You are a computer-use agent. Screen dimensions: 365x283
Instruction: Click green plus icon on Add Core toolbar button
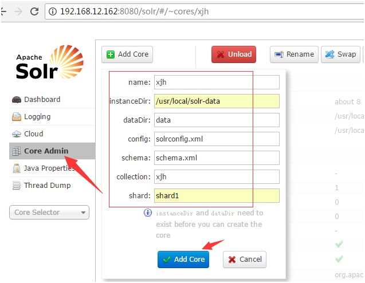pos(111,54)
